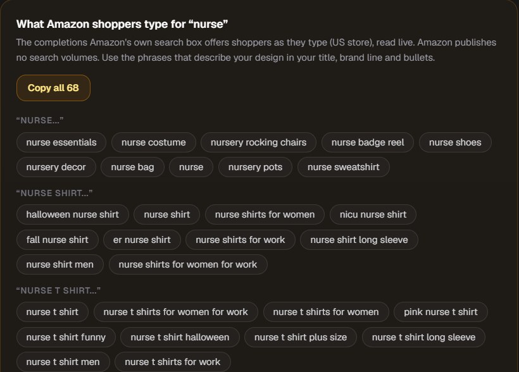Click the er nurse shirt chip

[142, 240]
